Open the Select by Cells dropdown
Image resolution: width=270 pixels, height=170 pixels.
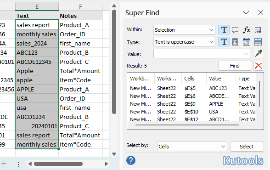(x=192, y=147)
